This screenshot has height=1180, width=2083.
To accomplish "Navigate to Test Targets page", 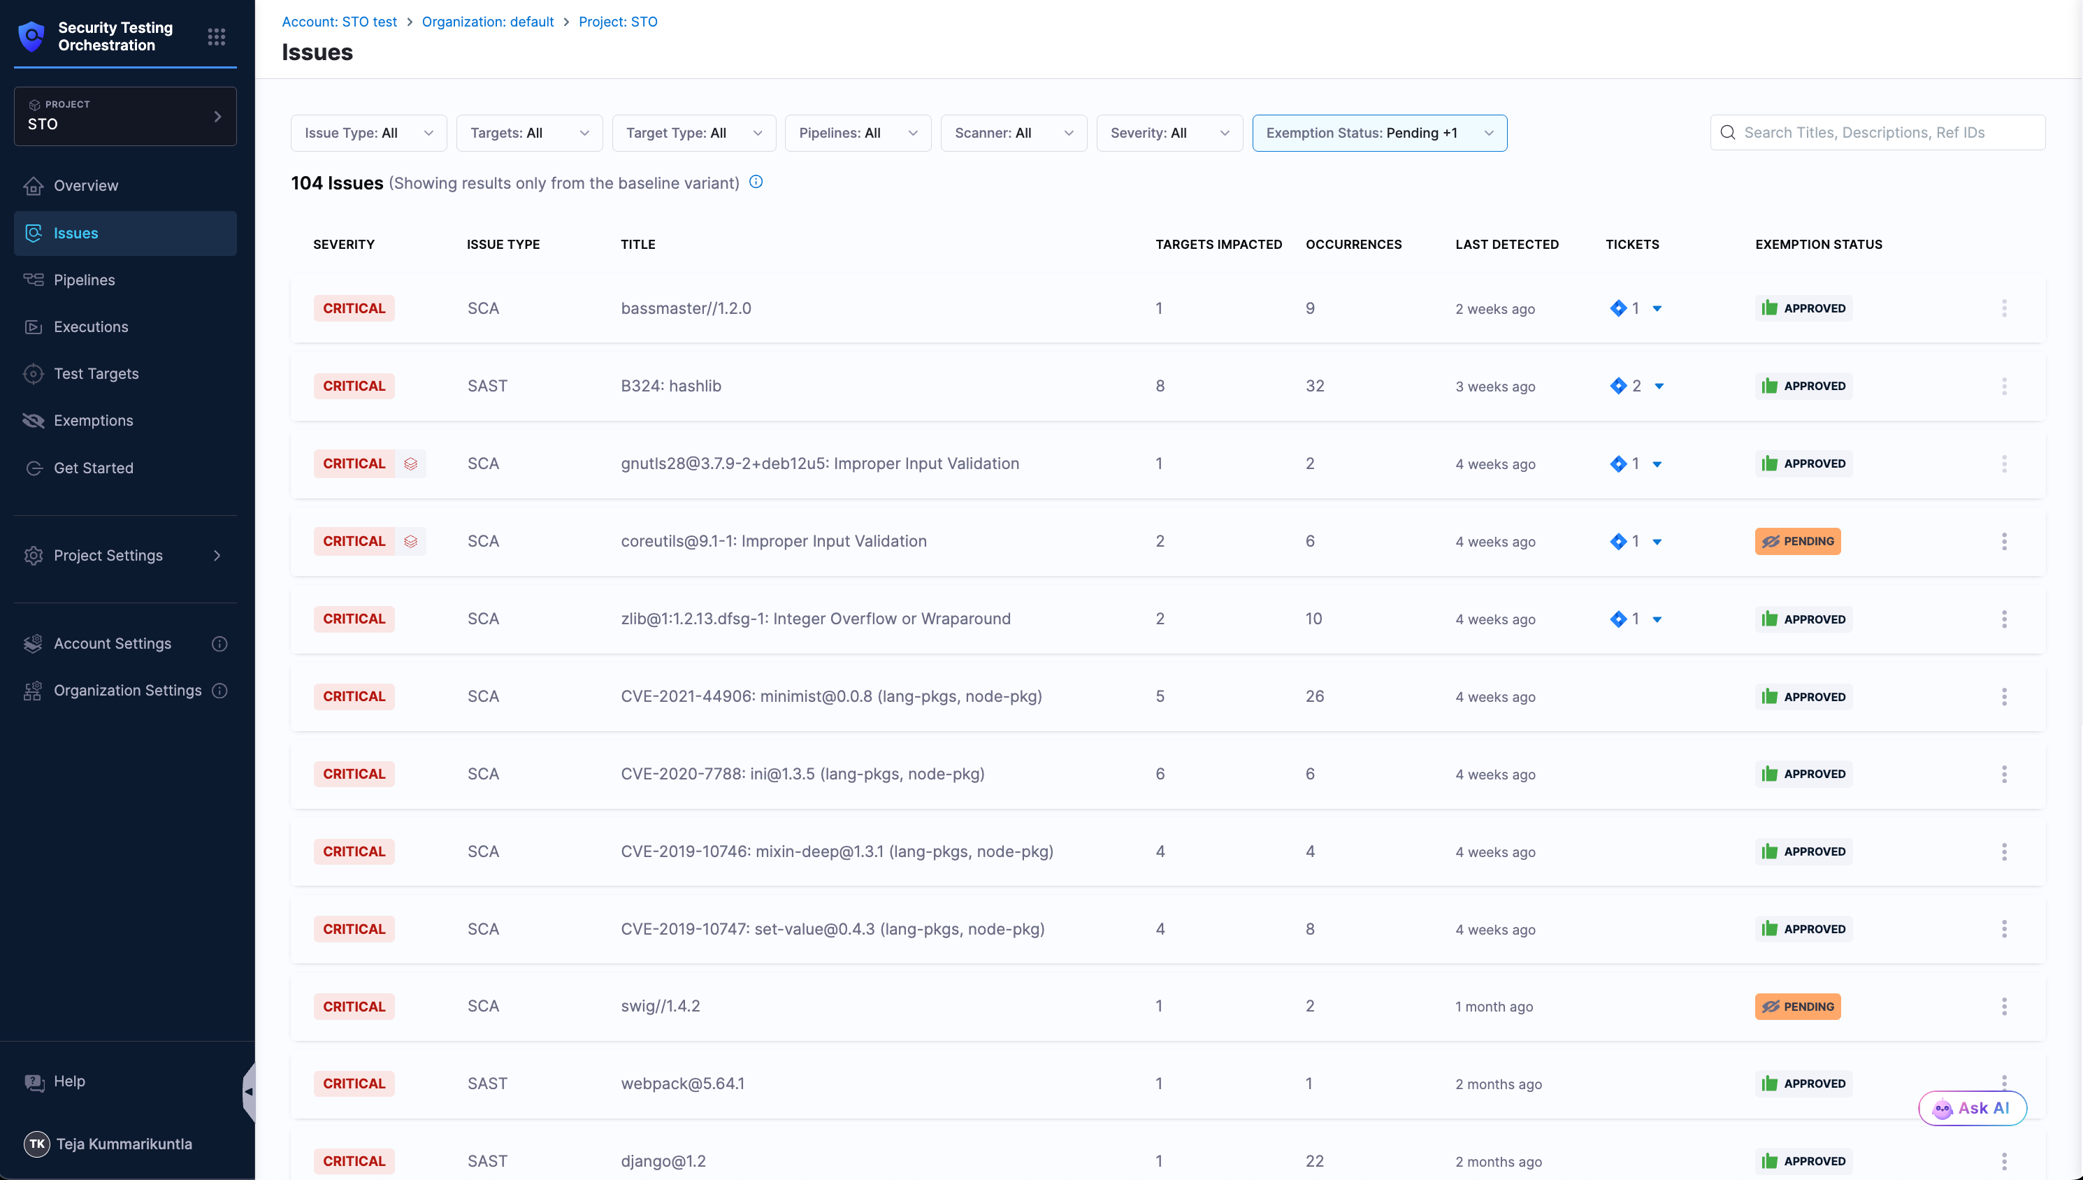I will (x=96, y=373).
